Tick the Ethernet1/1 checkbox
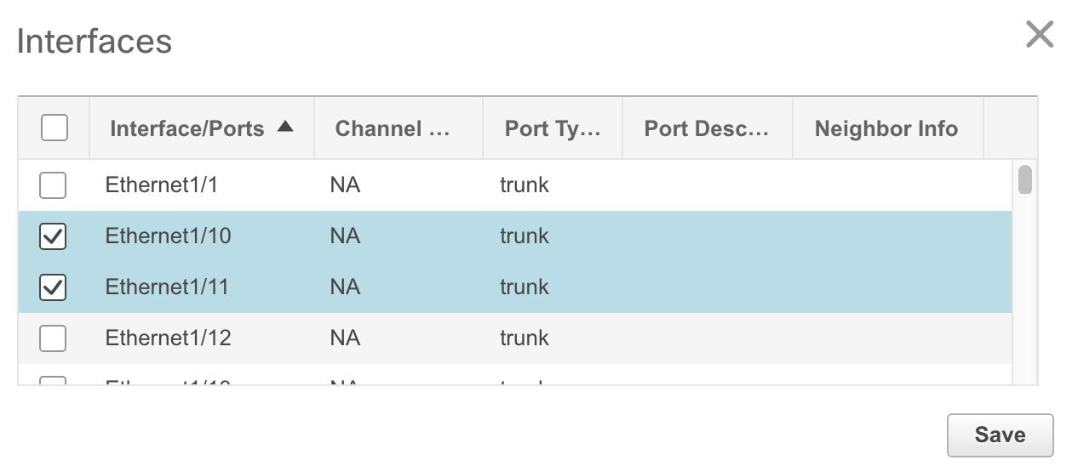This screenshot has width=1078, height=466. 53,185
